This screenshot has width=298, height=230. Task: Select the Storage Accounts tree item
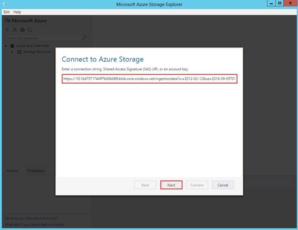coord(37,52)
